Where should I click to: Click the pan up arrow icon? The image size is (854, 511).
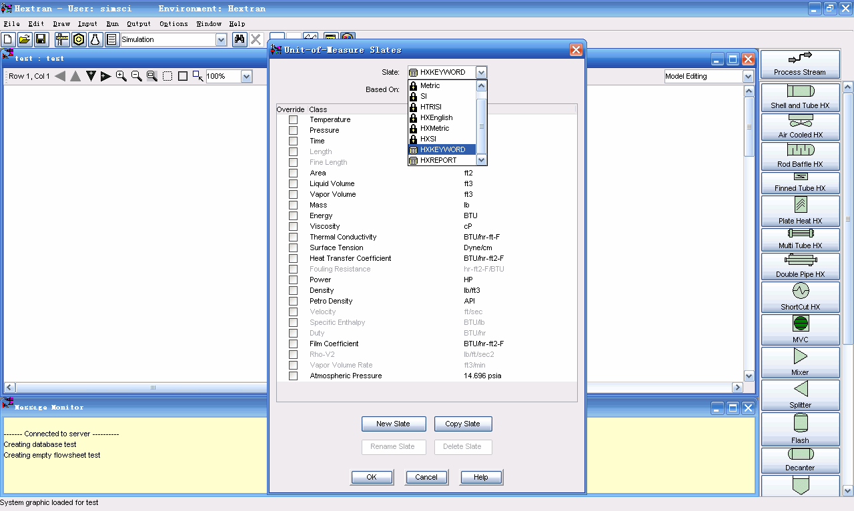[75, 76]
